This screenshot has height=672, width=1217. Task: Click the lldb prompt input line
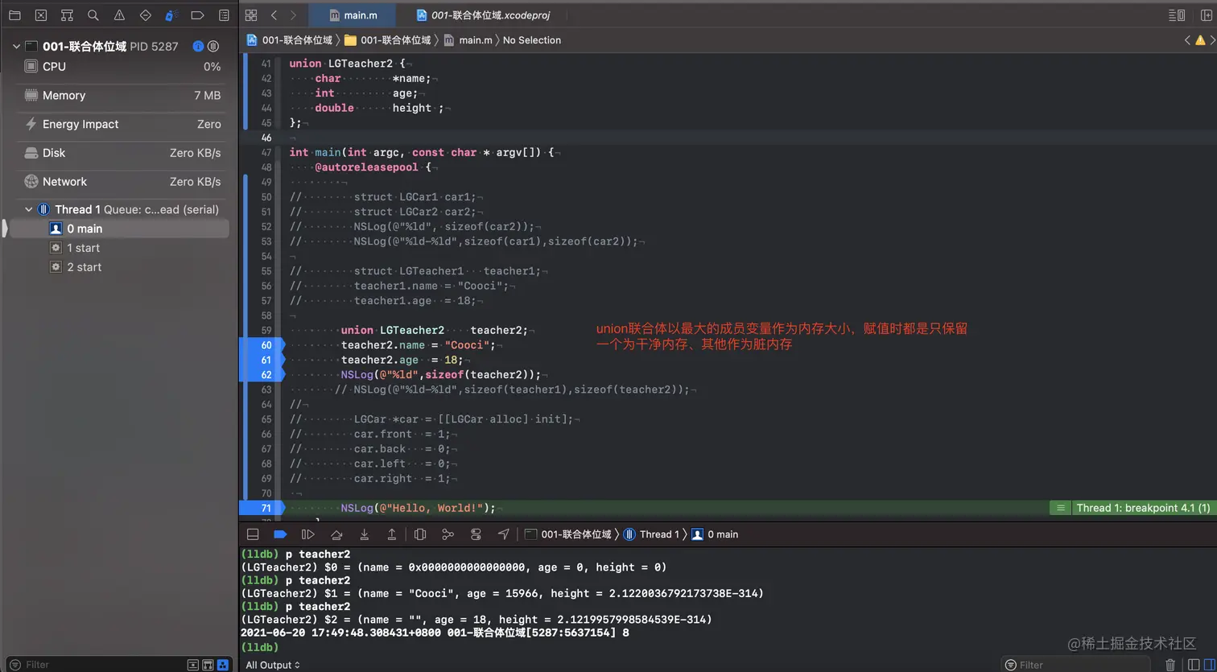[x=728, y=647]
